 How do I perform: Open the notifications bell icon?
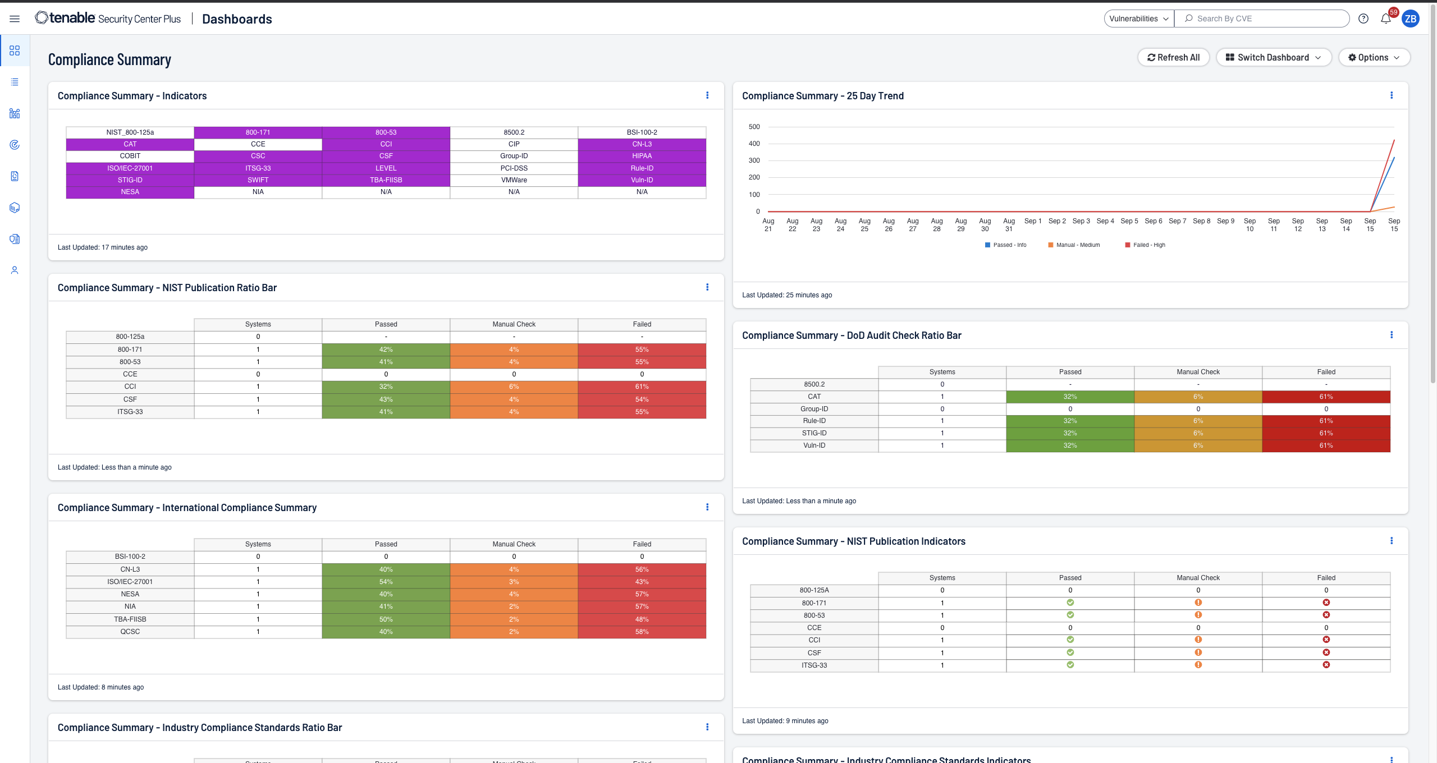click(1385, 19)
